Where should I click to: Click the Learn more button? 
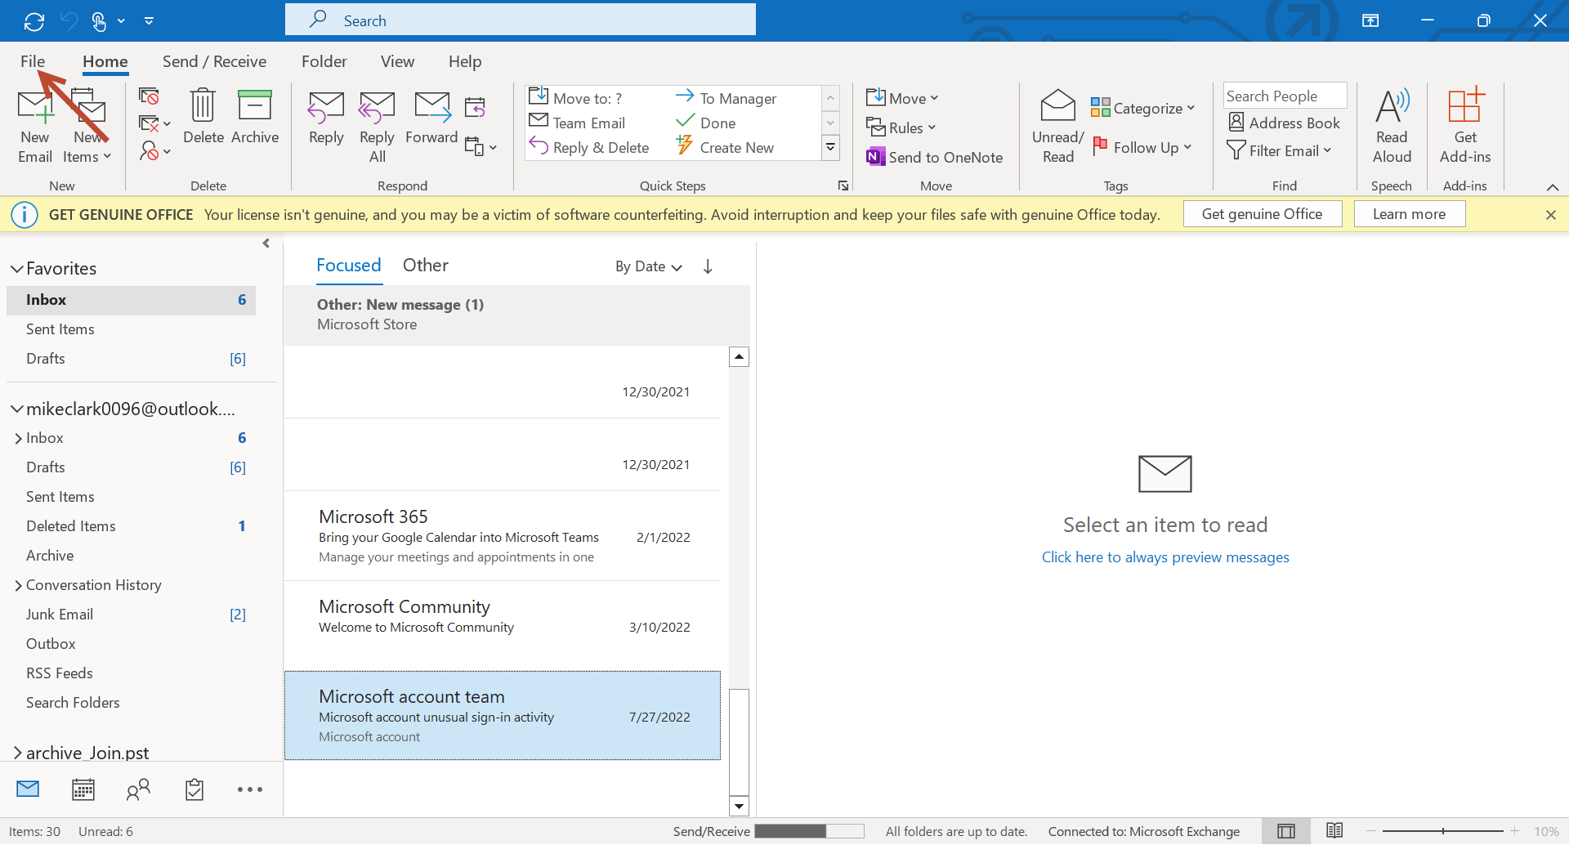click(x=1409, y=214)
